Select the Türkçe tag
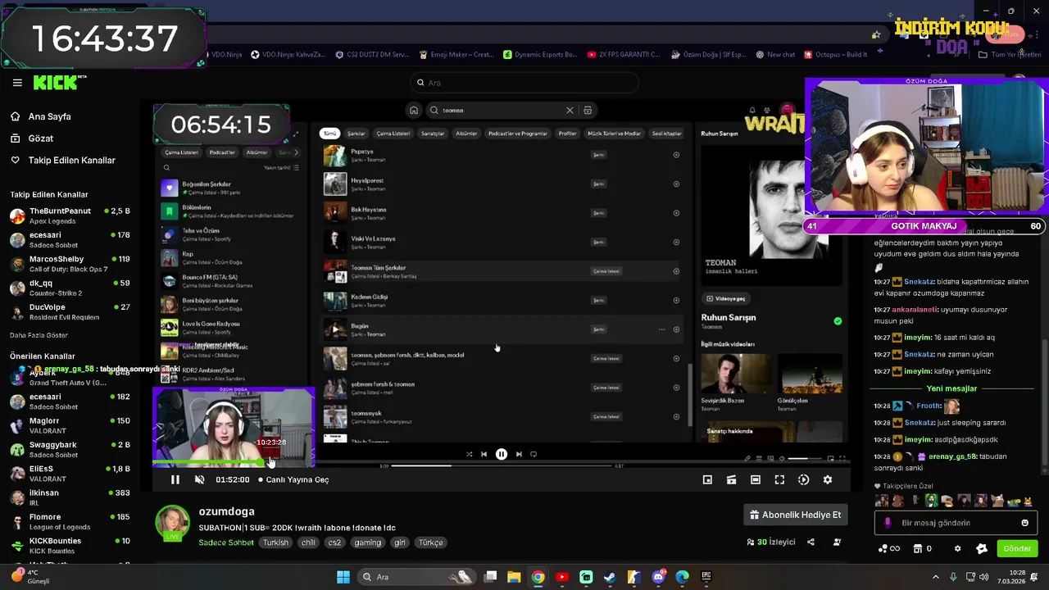Image resolution: width=1049 pixels, height=590 pixels. tap(430, 542)
